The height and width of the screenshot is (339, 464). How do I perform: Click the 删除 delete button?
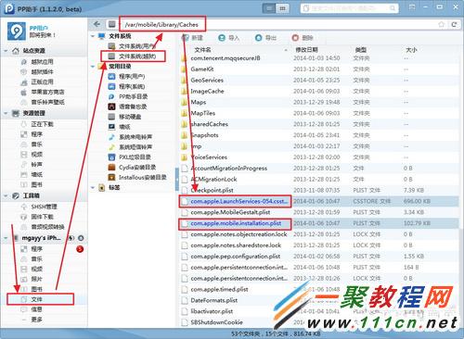click(303, 38)
